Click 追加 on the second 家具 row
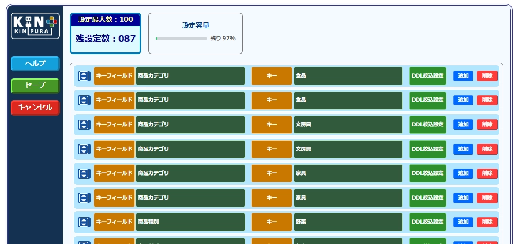The width and height of the screenshot is (519, 244). point(463,197)
